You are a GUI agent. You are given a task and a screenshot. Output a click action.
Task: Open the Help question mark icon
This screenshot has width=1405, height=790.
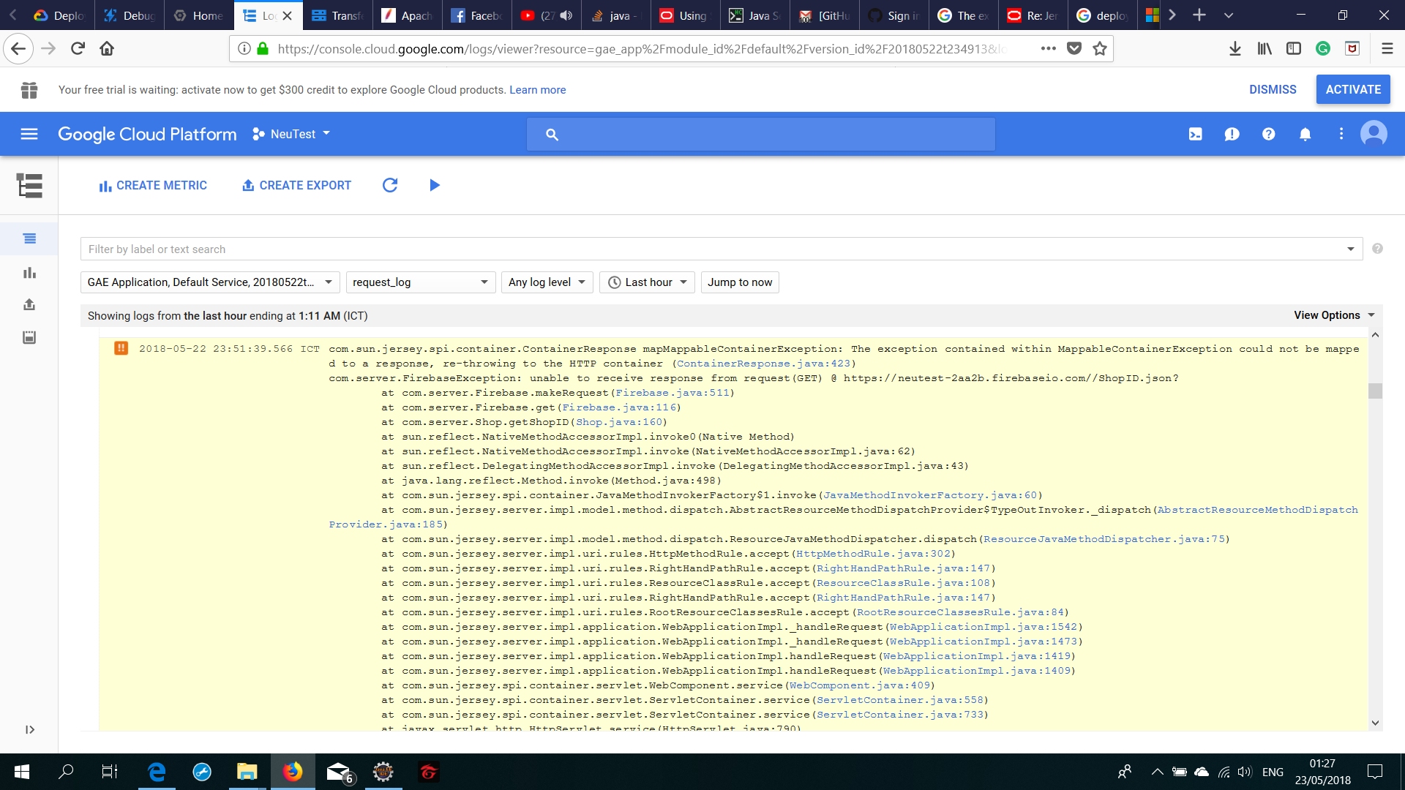click(1268, 134)
